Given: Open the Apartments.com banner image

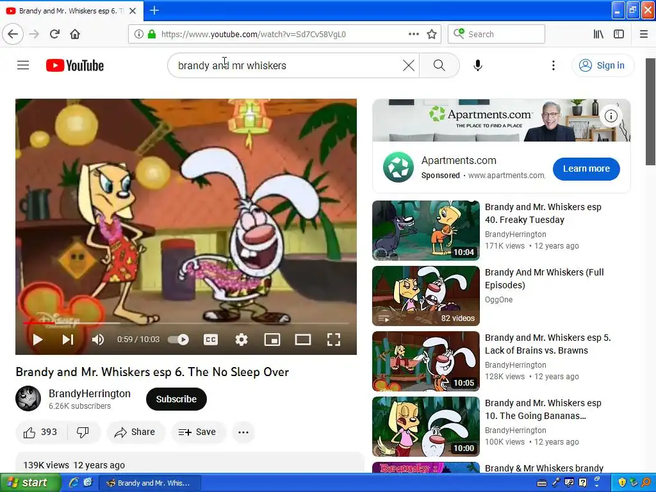Looking at the screenshot, I should [501, 120].
